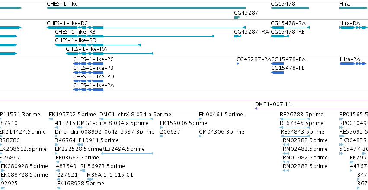Select the EK222528.5prime label
This screenshot has width=368, height=190.
click(x=78, y=149)
